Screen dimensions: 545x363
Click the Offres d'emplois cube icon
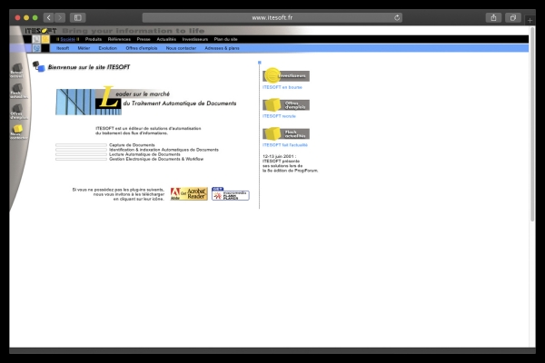[272, 104]
